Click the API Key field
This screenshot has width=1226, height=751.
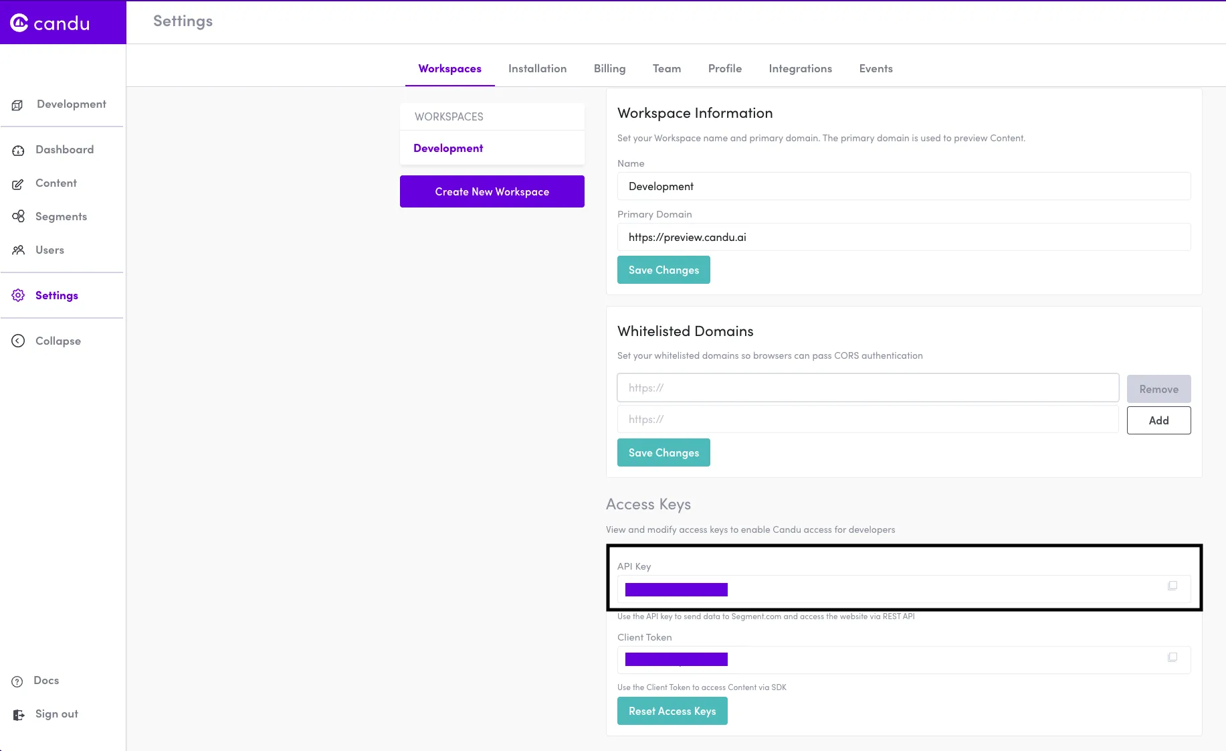point(904,589)
